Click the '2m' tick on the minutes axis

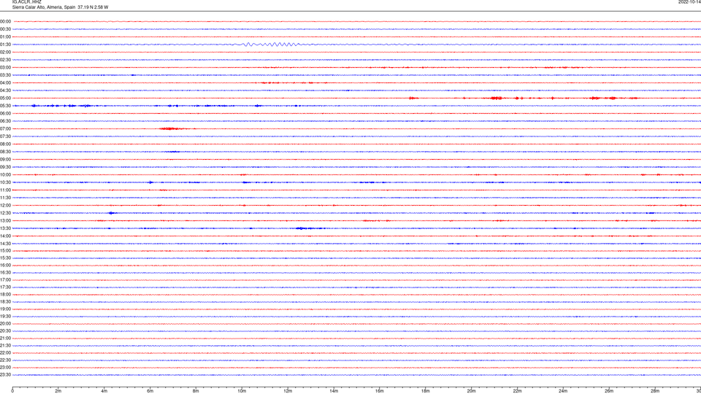pos(58,391)
